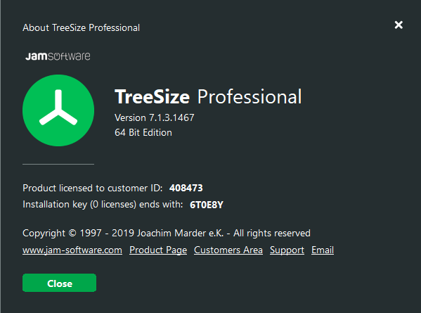
Task: Click the Product licensed to customer ID label
Action: click(93, 188)
